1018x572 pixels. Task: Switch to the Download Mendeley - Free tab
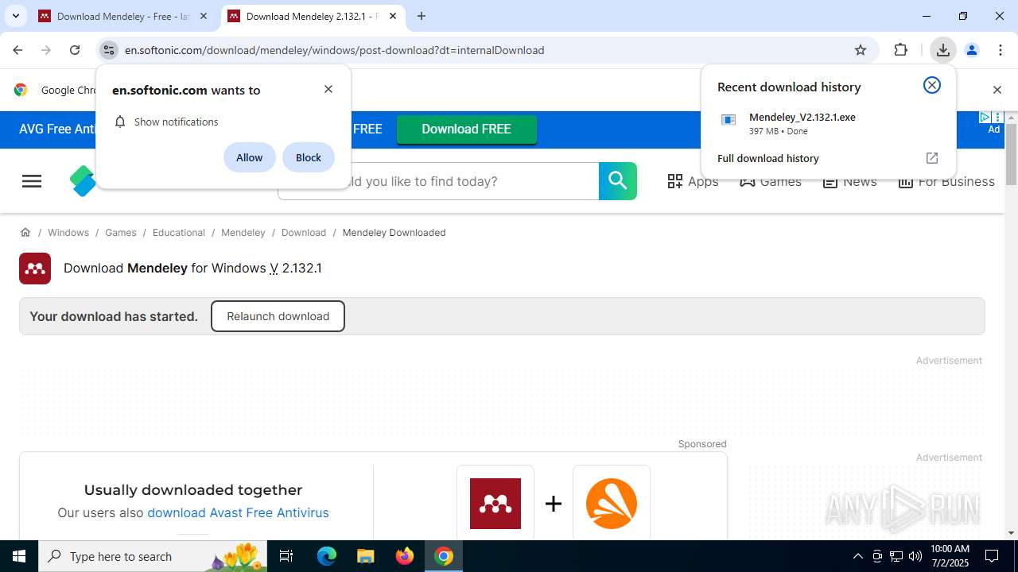tap(123, 16)
